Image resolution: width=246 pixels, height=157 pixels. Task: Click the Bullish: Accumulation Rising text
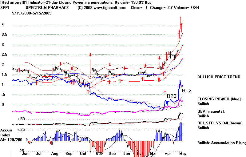click(221, 143)
